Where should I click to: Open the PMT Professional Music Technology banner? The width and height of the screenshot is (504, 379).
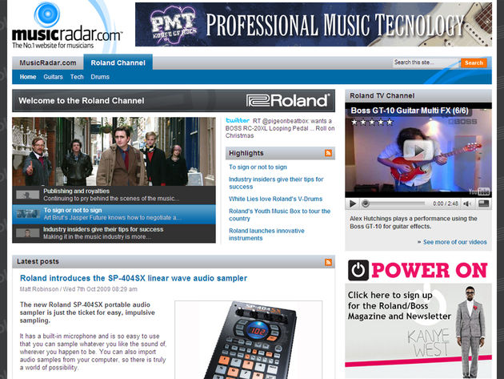click(314, 25)
